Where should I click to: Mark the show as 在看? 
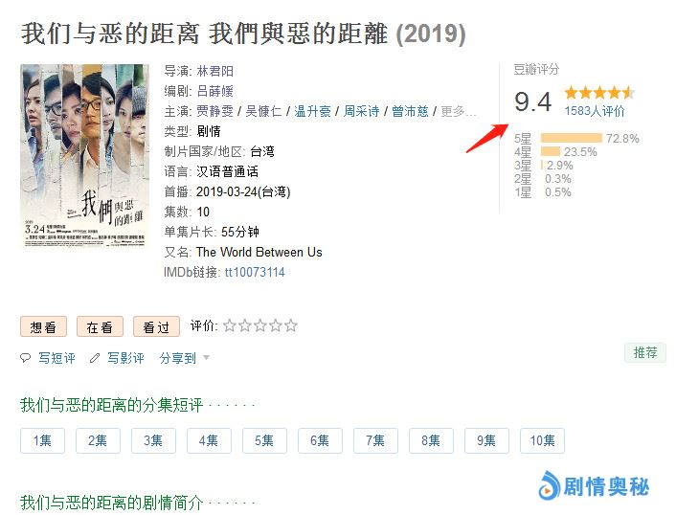point(100,326)
